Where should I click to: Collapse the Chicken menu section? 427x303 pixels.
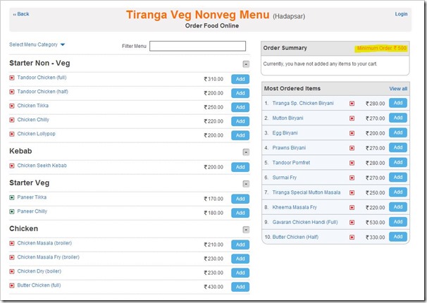(x=245, y=229)
